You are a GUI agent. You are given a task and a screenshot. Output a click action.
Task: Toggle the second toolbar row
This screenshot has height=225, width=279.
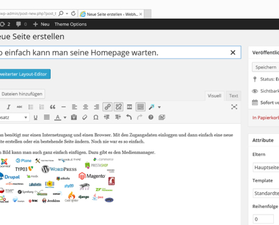click(140, 107)
